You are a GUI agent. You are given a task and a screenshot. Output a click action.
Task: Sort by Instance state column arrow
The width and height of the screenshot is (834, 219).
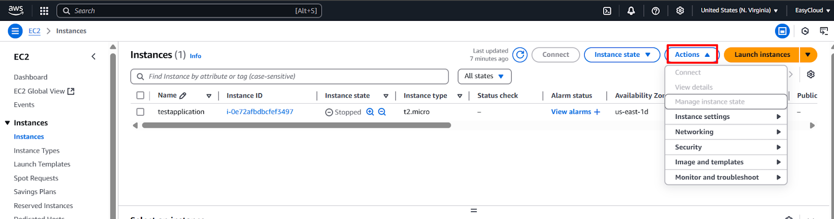(x=386, y=96)
